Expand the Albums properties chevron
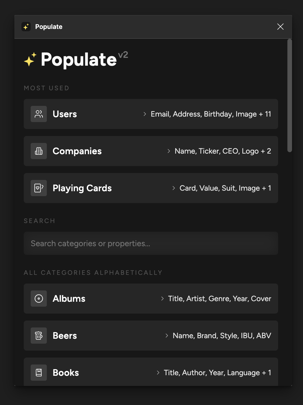Image resolution: width=303 pixels, height=405 pixels. pos(162,299)
